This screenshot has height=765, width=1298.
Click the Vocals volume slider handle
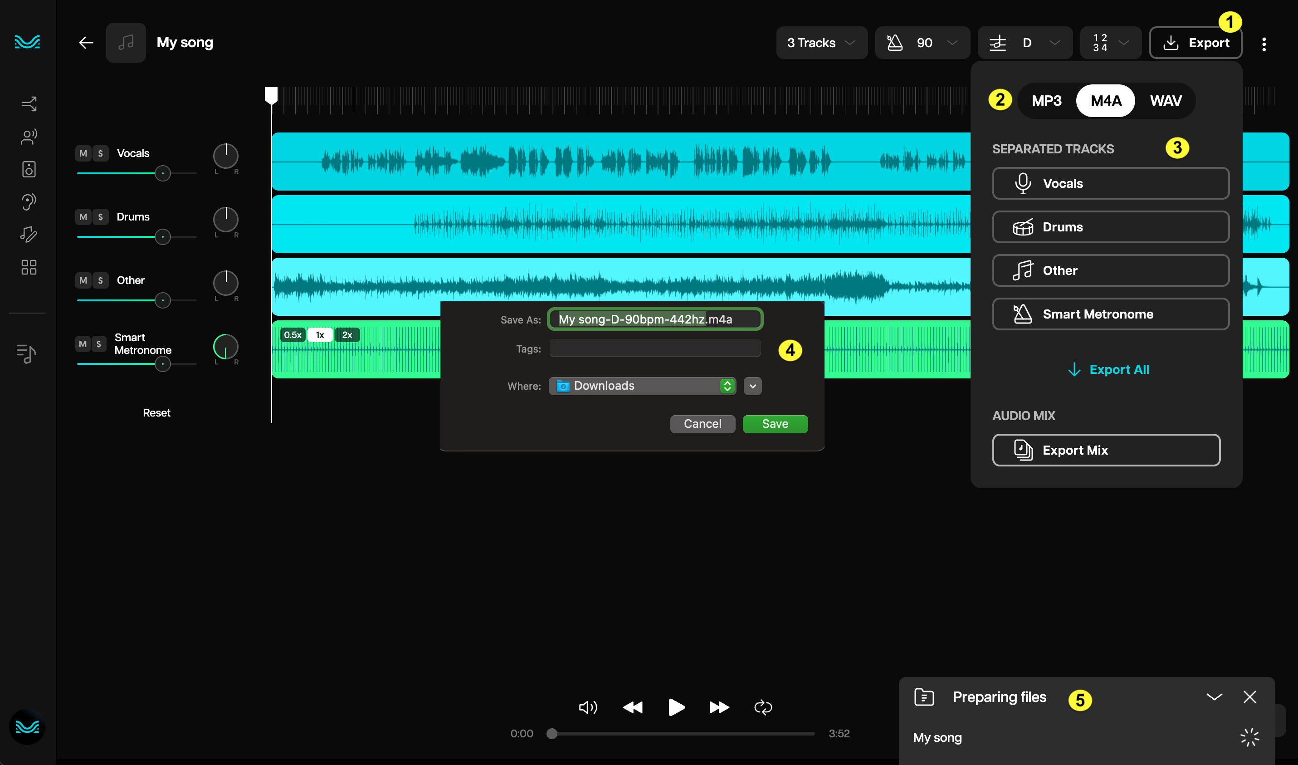[x=163, y=173]
